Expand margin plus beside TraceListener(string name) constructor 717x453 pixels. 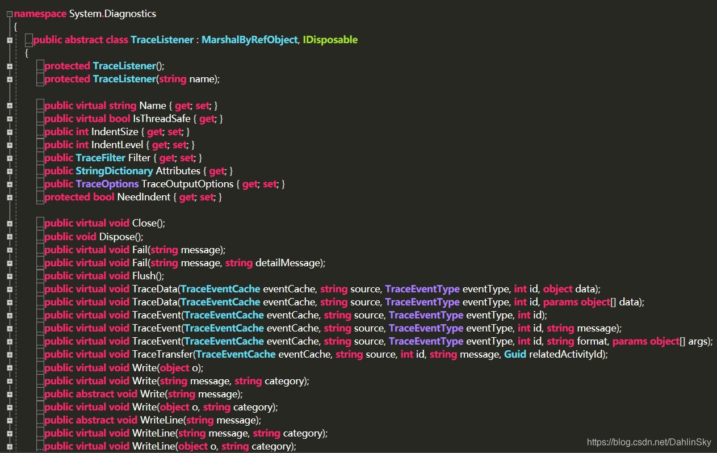10,79
